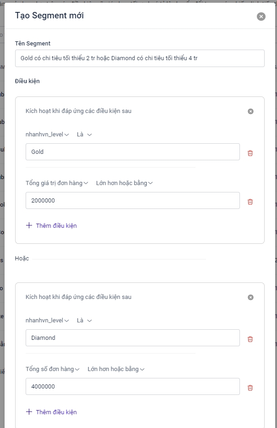Delete the 2000000 order value condition
This screenshot has height=428, width=277.
[x=250, y=202]
